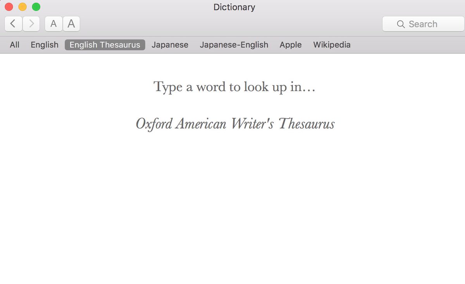Zoom the Dictionary window with green button
Viewport: 465px width, 284px height.
pos(36,7)
